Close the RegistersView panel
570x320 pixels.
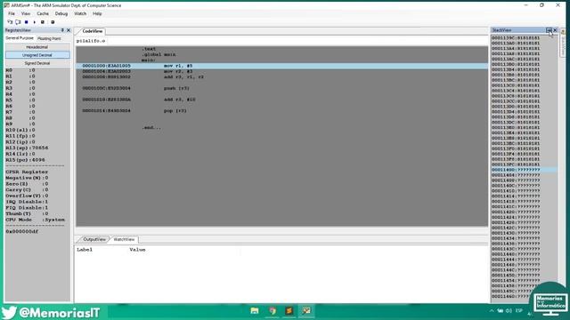pos(69,30)
